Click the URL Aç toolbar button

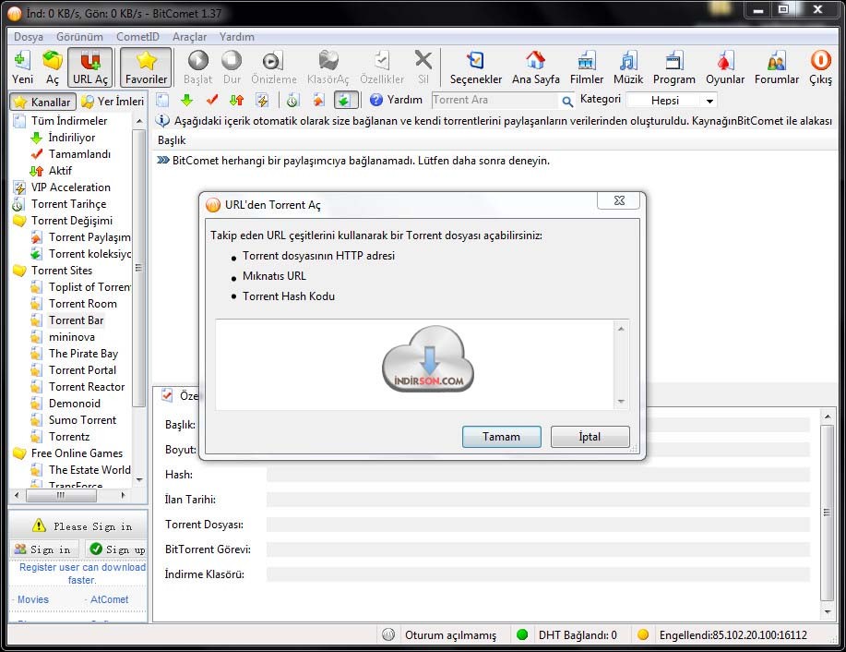[90, 67]
